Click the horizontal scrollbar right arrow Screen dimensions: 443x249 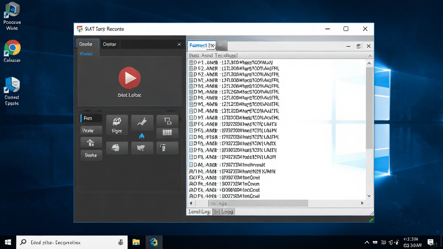(362, 203)
